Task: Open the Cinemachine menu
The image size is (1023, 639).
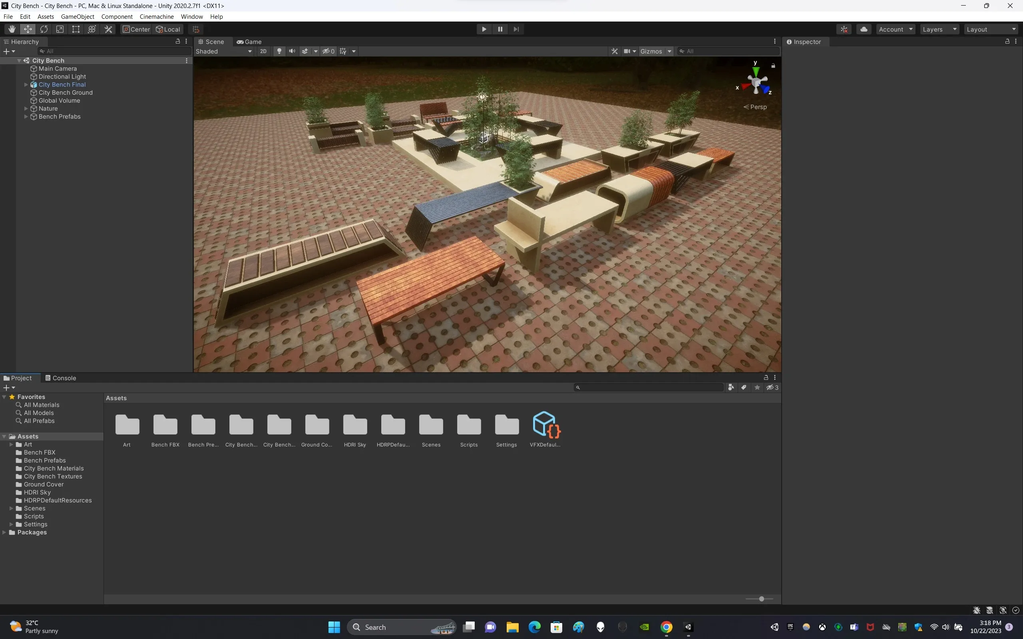Action: [x=156, y=16]
